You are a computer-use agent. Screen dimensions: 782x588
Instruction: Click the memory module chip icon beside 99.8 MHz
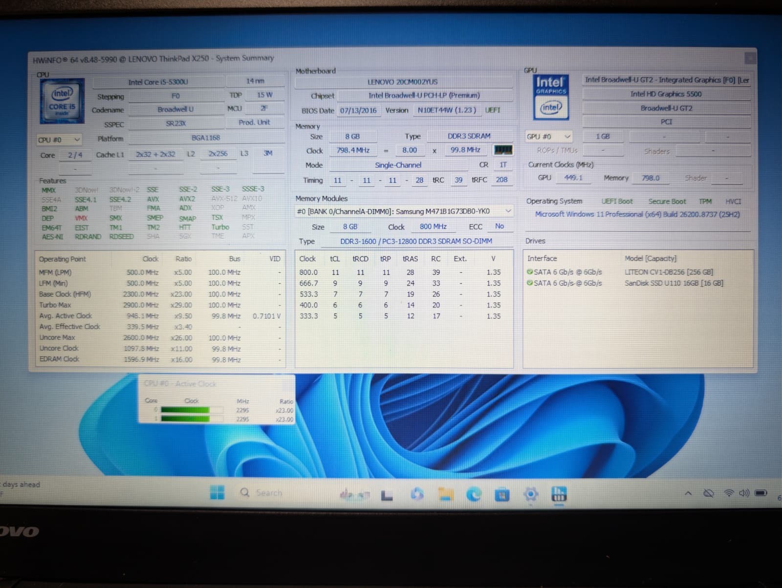(503, 150)
